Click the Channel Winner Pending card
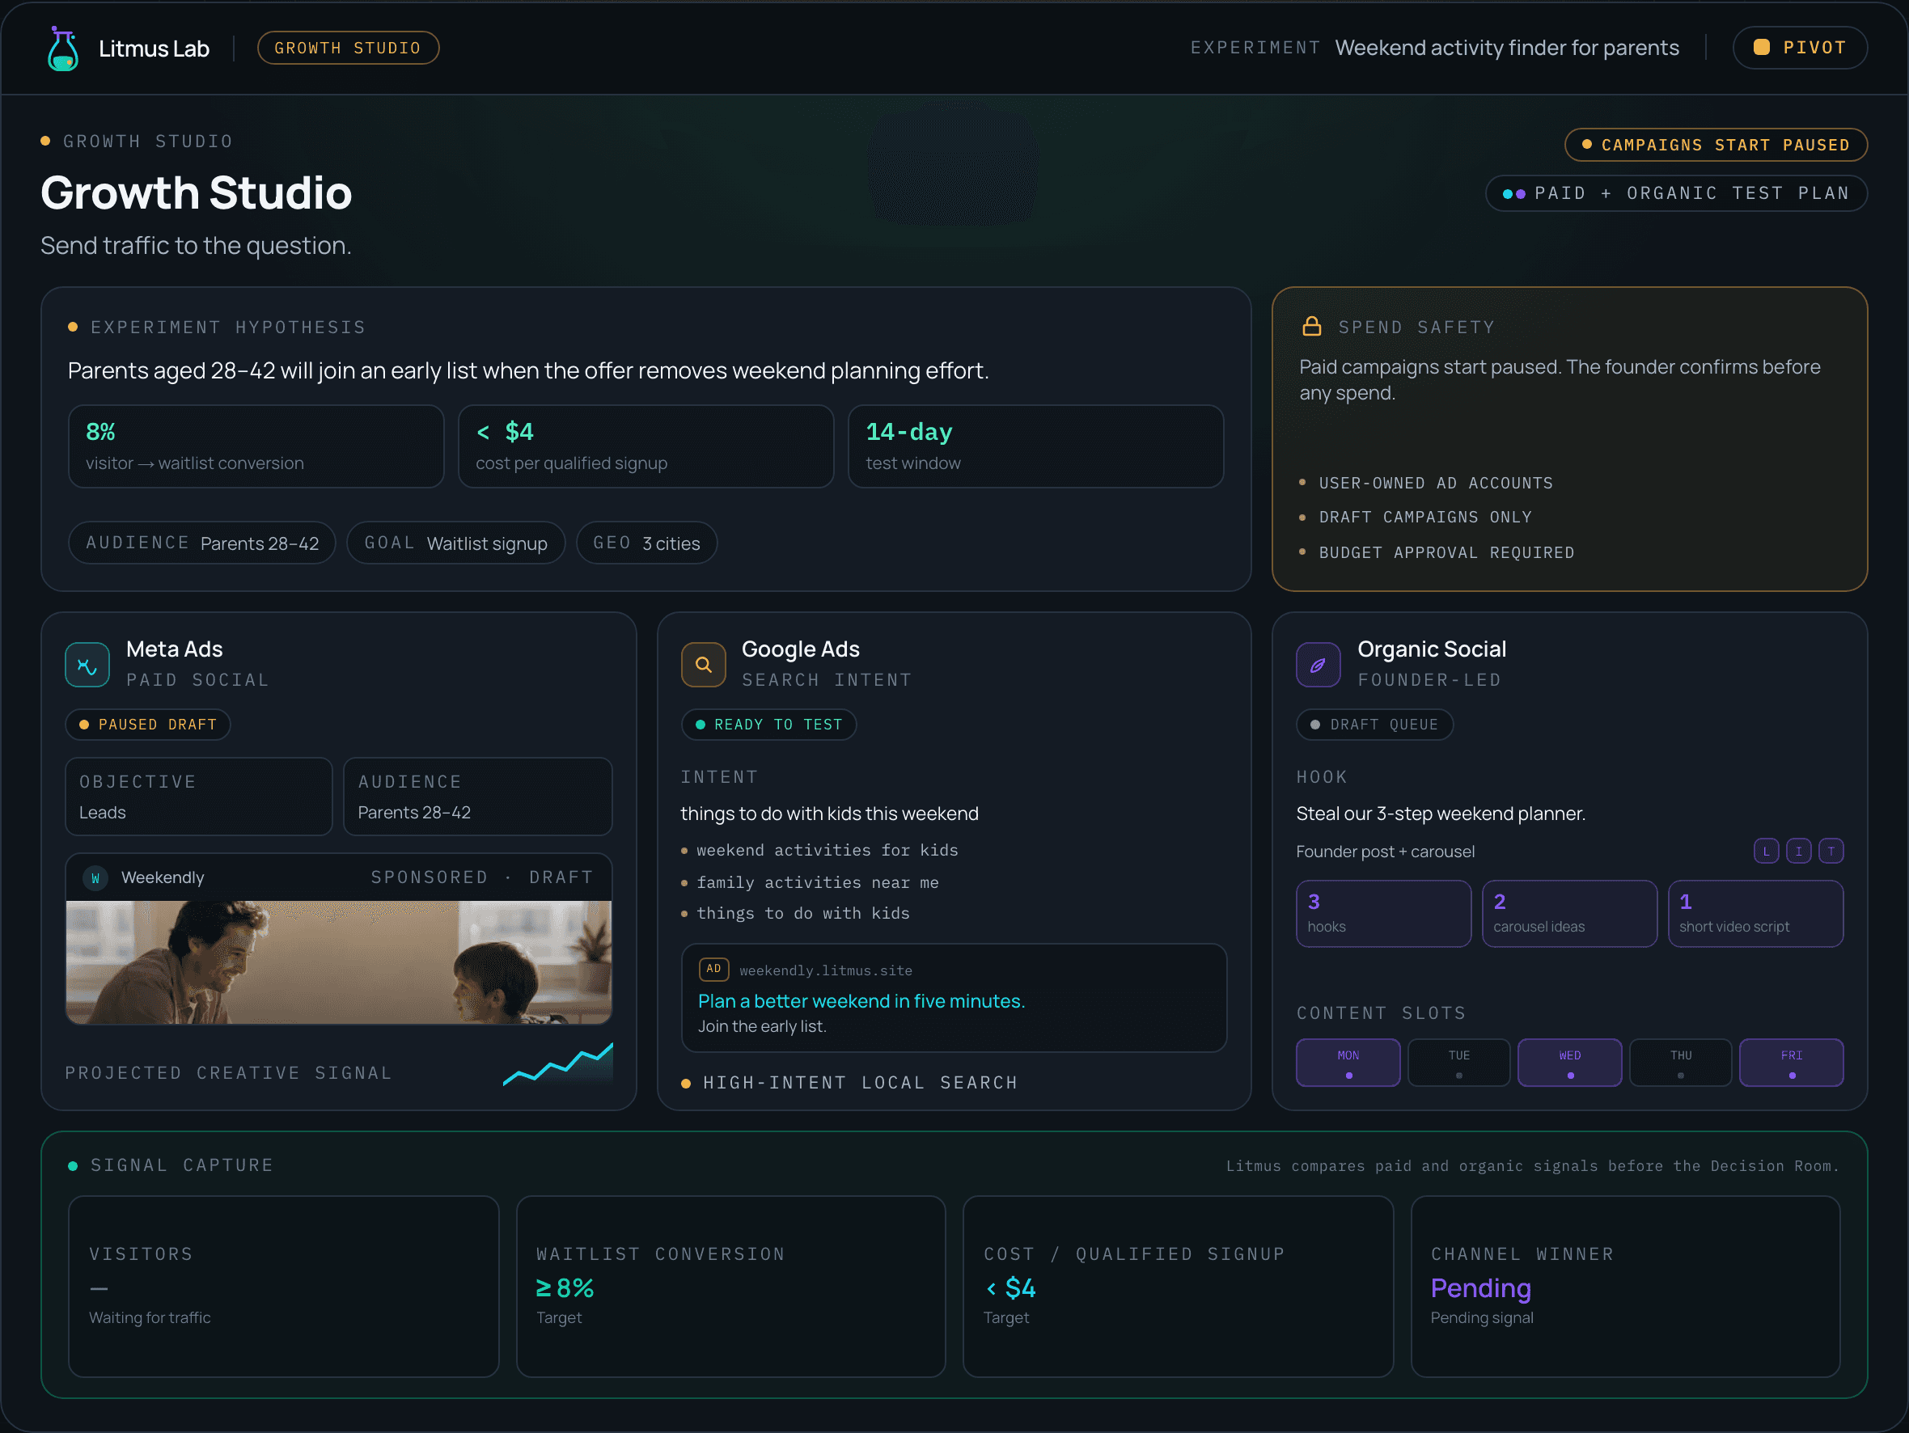The width and height of the screenshot is (1909, 1433). pos(1625,1287)
